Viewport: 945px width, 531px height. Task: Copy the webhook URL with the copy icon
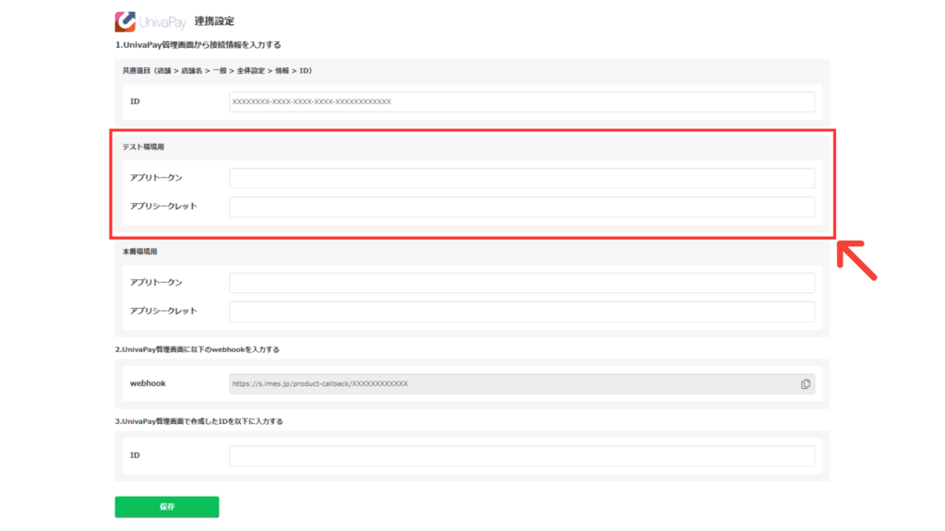805,384
